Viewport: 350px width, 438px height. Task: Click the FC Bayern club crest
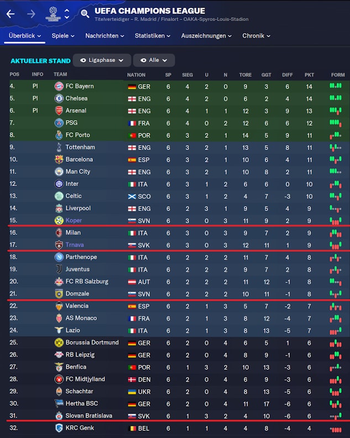(x=59, y=86)
